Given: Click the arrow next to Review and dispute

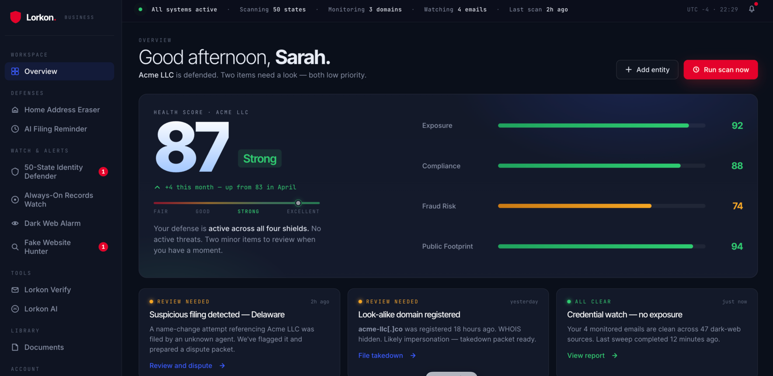Looking at the screenshot, I should 222,366.
